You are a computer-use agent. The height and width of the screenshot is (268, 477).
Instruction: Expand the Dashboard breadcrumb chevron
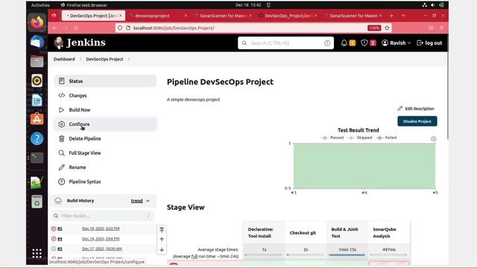pos(80,60)
